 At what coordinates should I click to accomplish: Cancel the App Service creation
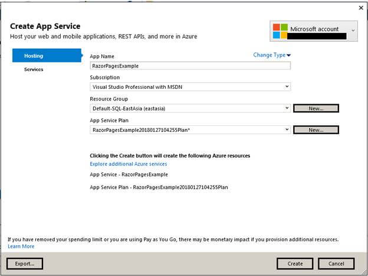coord(336,264)
